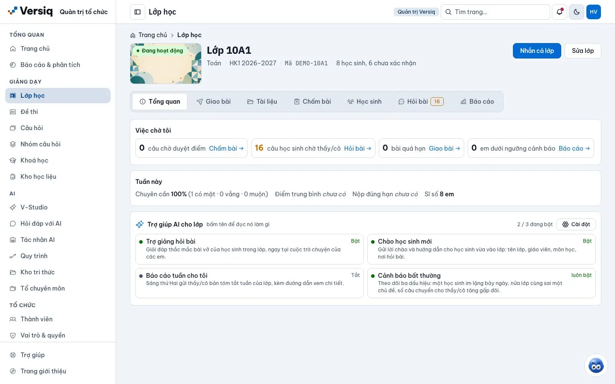The image size is (615, 384).
Task: Open Quy trình page
Action: click(x=58, y=256)
